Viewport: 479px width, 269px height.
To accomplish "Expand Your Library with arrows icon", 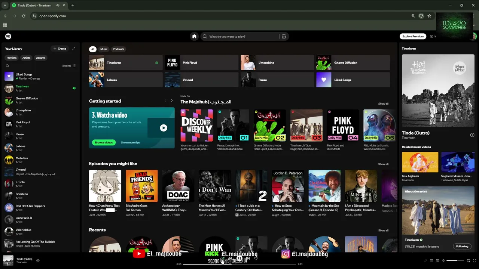I will [74, 49].
